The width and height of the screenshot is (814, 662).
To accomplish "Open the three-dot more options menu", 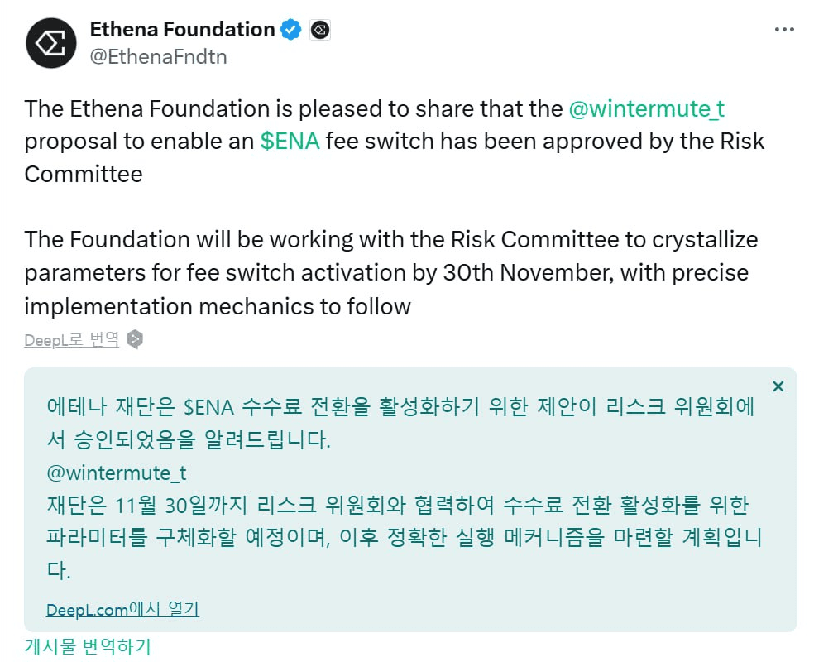I will pos(784,30).
